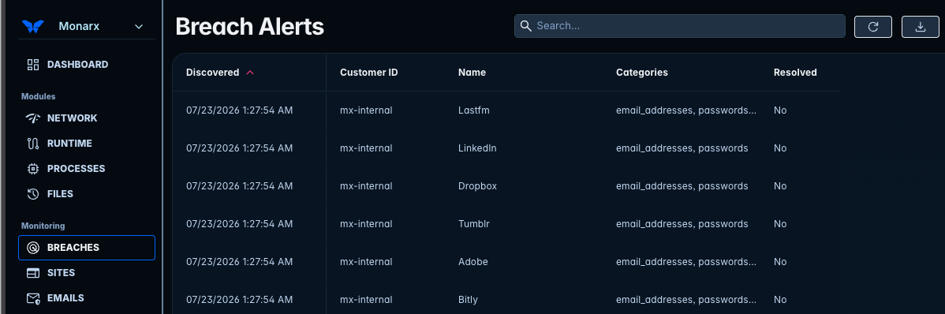The width and height of the screenshot is (945, 314).
Task: Click the Breach Alerts page heading
Action: point(249,27)
